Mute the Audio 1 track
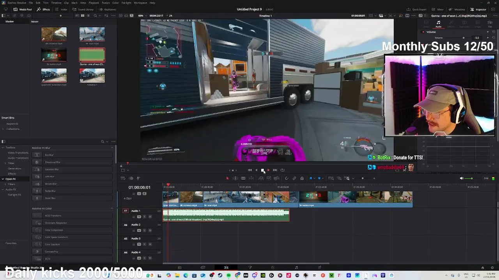This screenshot has height=280, width=499. coord(150,217)
